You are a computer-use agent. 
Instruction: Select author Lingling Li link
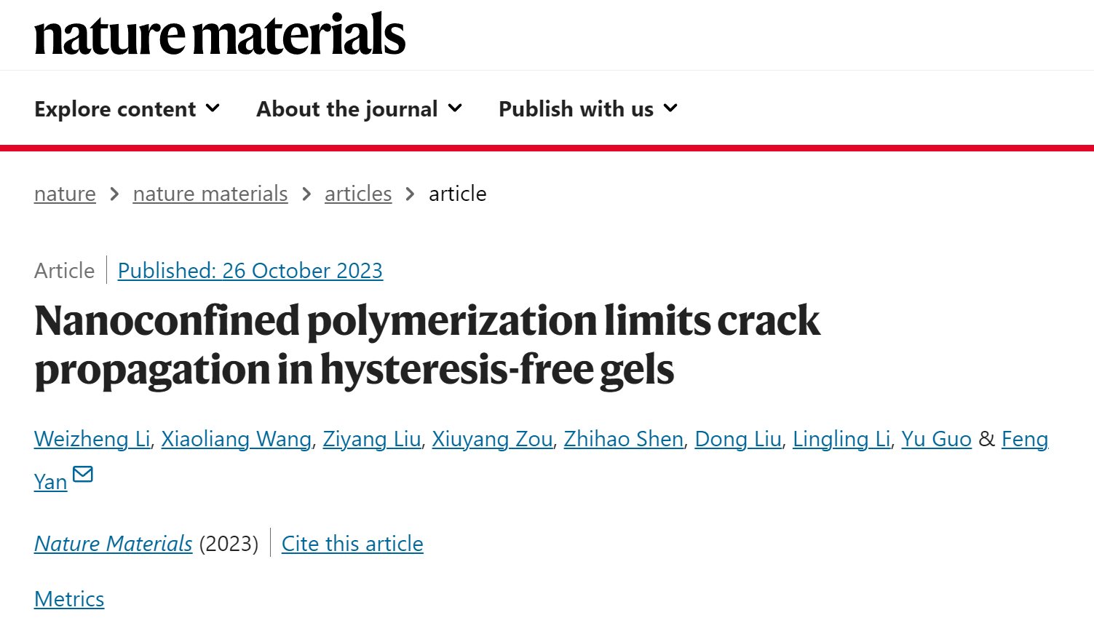pyautogui.click(x=841, y=439)
